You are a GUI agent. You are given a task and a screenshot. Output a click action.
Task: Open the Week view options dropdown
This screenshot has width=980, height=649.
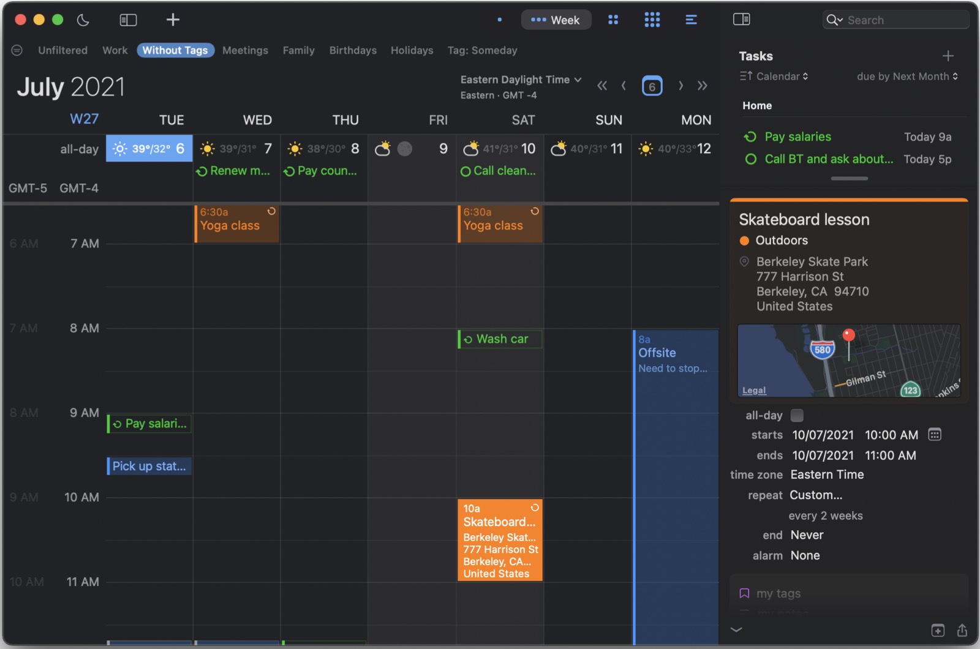point(556,20)
